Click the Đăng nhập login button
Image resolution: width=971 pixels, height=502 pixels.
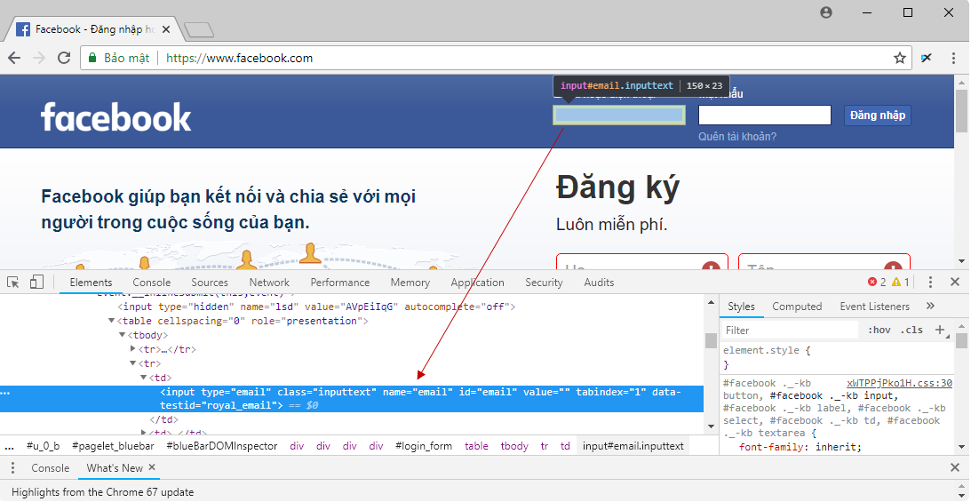878,116
